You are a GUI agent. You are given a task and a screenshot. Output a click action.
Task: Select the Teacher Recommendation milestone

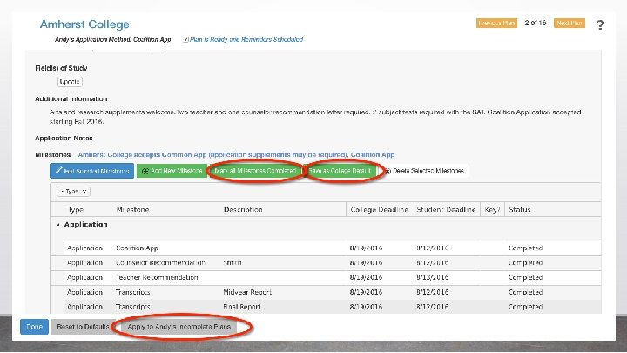pyautogui.click(x=157, y=277)
